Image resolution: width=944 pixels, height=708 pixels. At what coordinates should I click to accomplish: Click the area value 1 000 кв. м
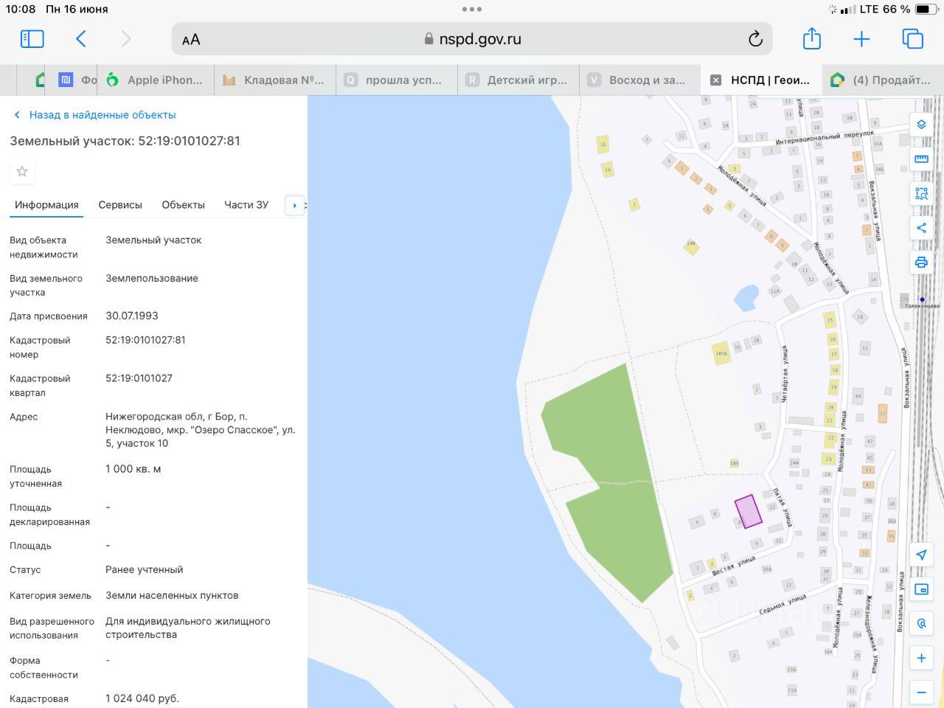pyautogui.click(x=133, y=469)
